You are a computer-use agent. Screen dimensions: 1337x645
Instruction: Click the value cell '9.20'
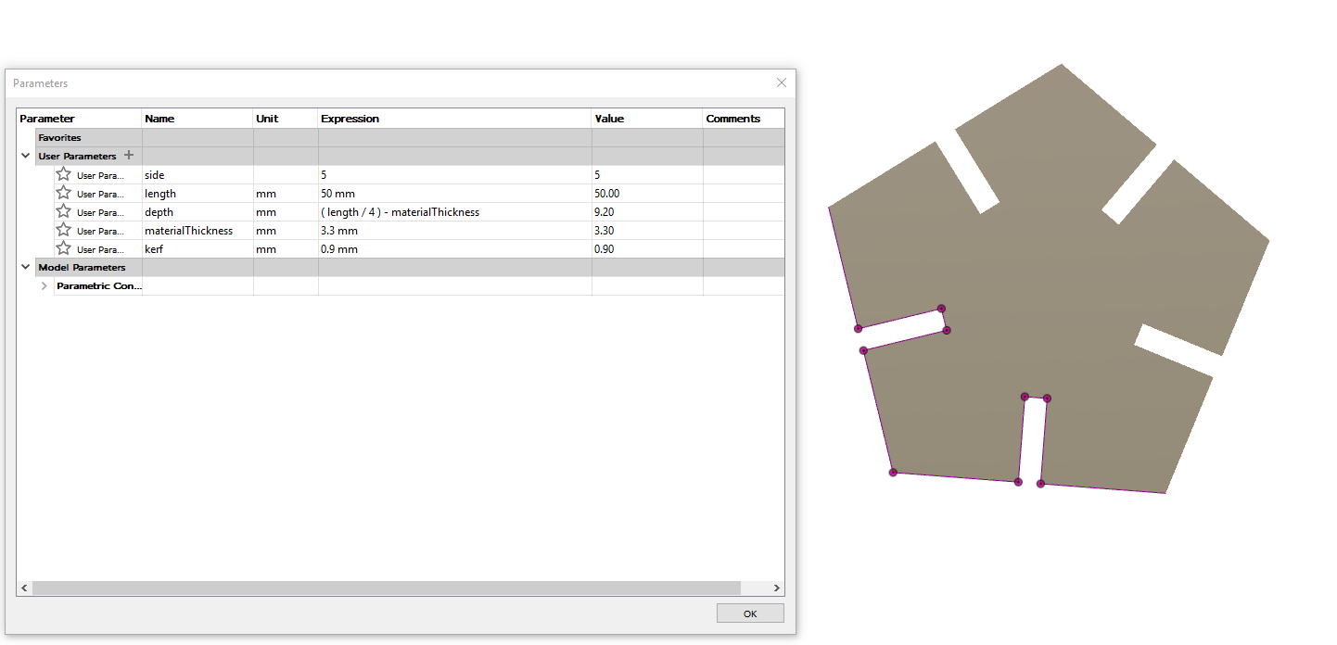pos(647,211)
